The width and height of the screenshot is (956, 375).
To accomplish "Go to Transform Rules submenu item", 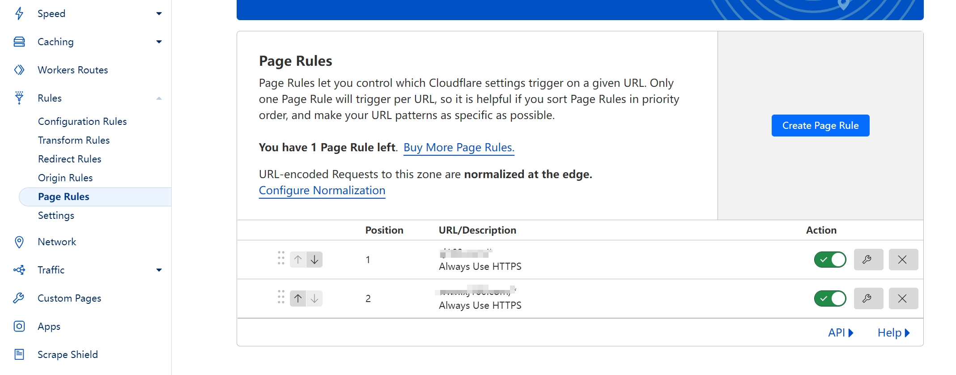I will click(74, 141).
